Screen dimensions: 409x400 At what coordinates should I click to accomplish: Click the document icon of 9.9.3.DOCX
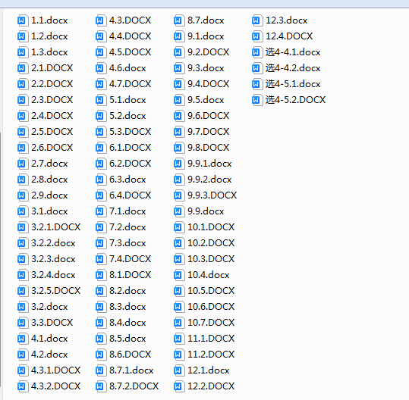pyautogui.click(x=178, y=195)
